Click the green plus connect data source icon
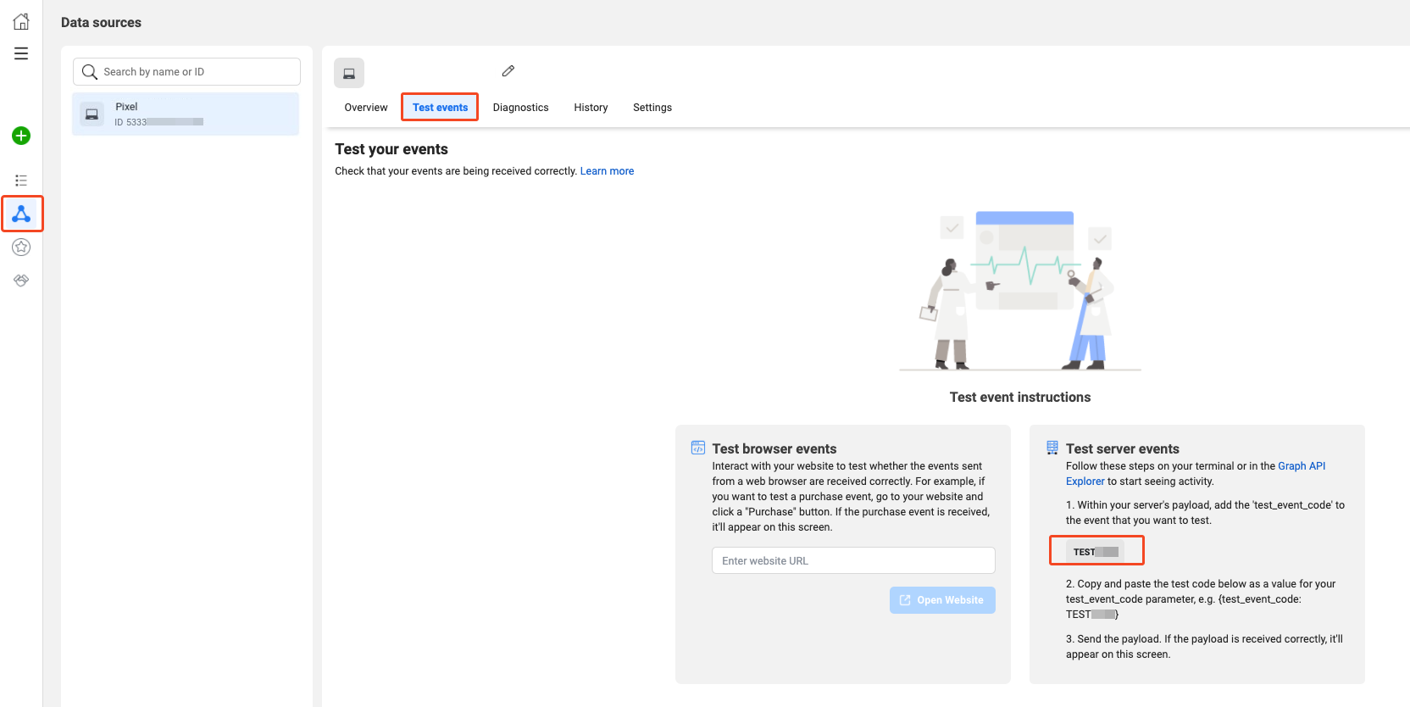This screenshot has height=707, width=1410. tap(21, 136)
